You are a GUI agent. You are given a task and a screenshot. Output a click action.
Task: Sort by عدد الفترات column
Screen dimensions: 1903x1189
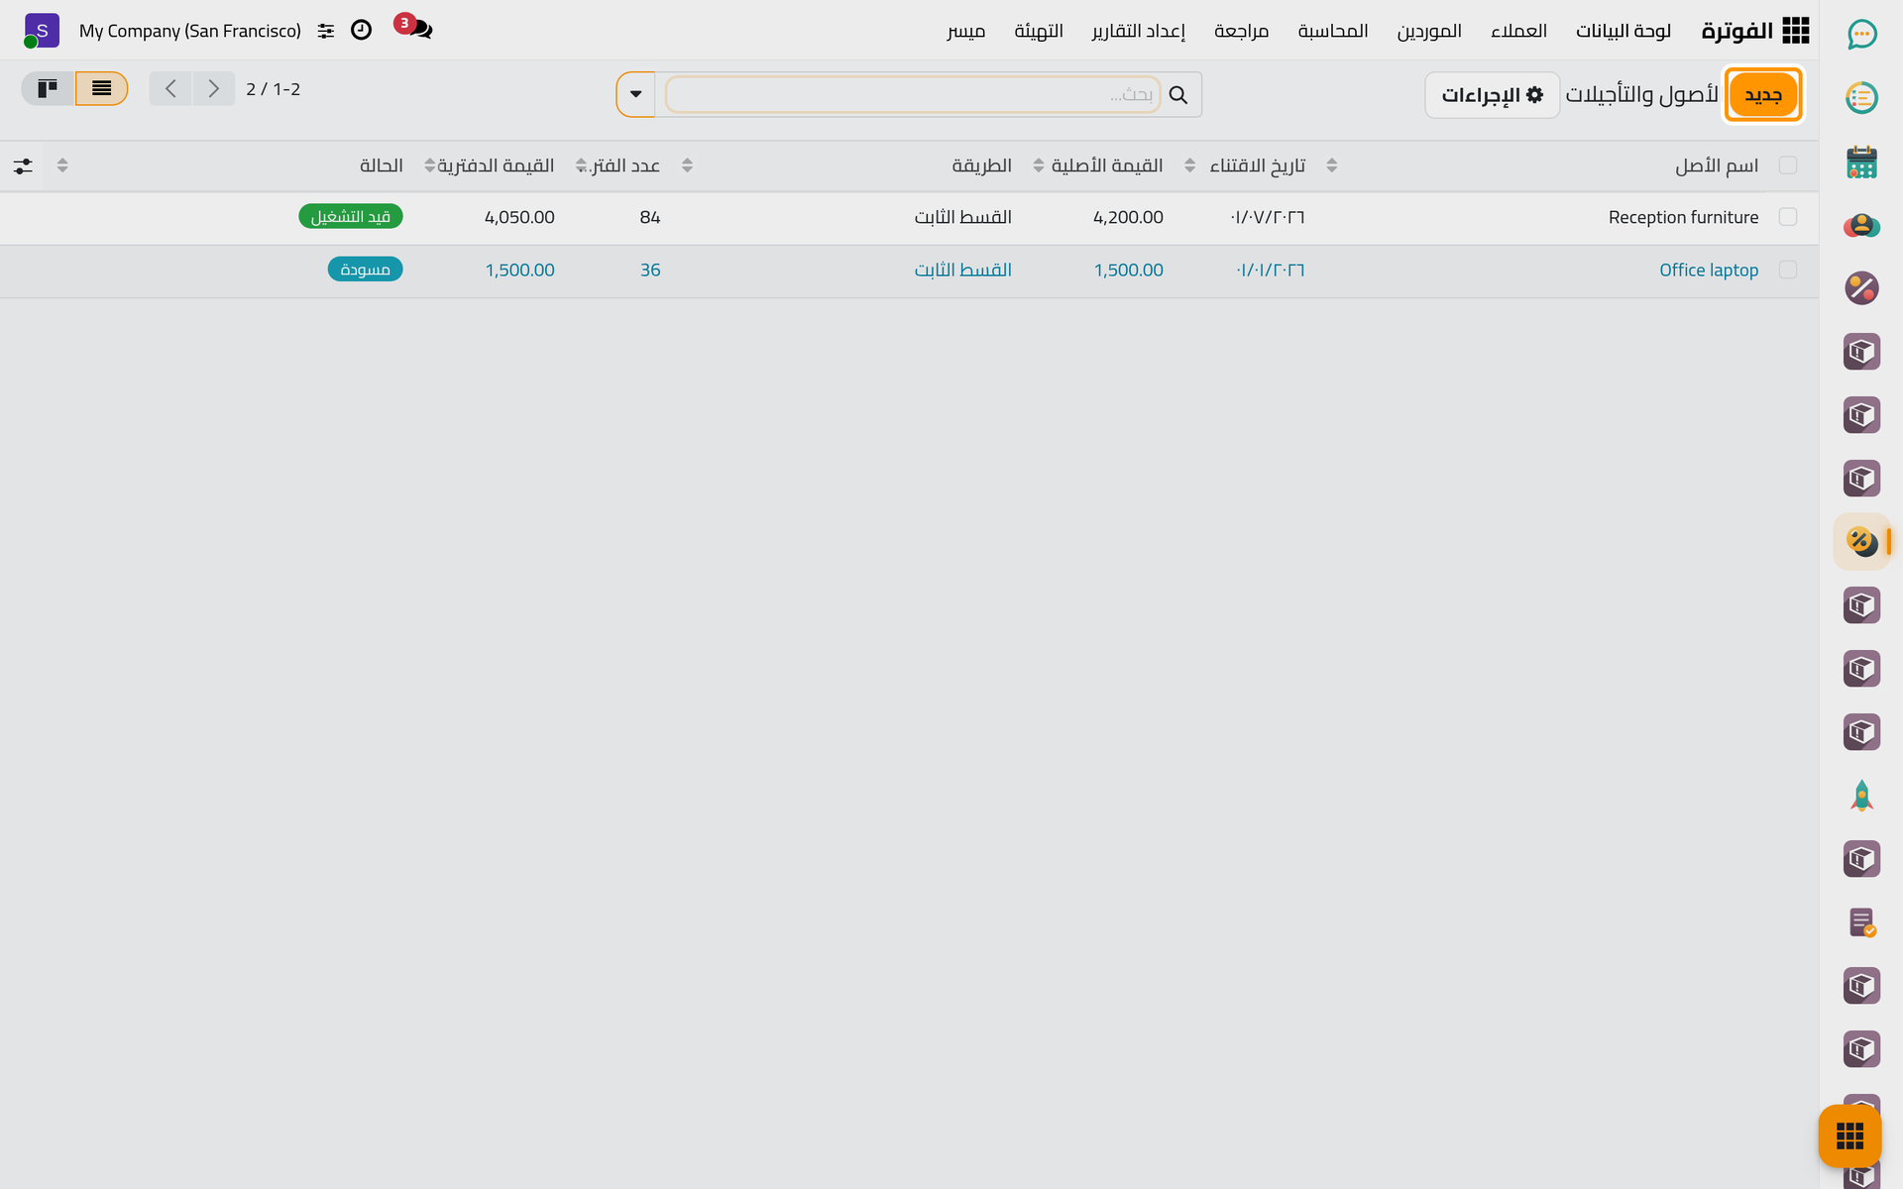[625, 165]
